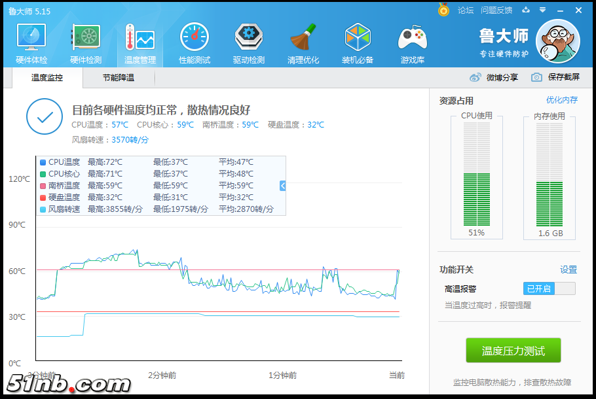
Task: Toggle the 高温报警 alarm switch
Action: pyautogui.click(x=549, y=288)
